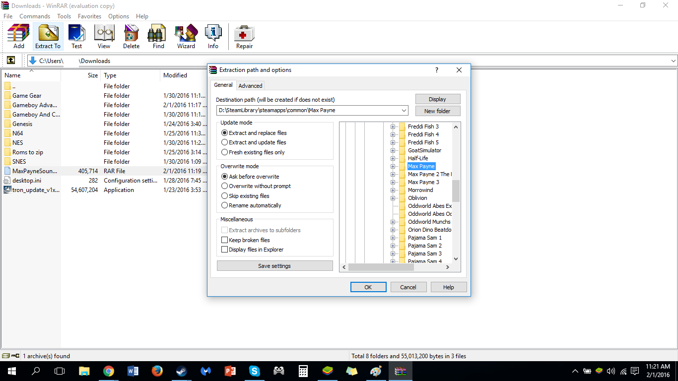Open the Tools menu
This screenshot has height=381, width=678.
64,16
